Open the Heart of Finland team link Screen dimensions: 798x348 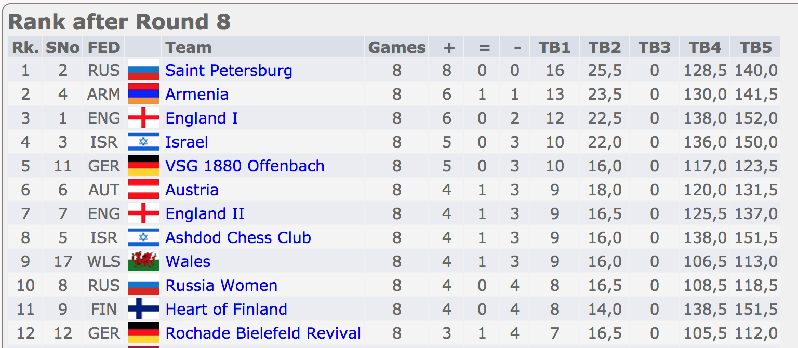(226, 309)
